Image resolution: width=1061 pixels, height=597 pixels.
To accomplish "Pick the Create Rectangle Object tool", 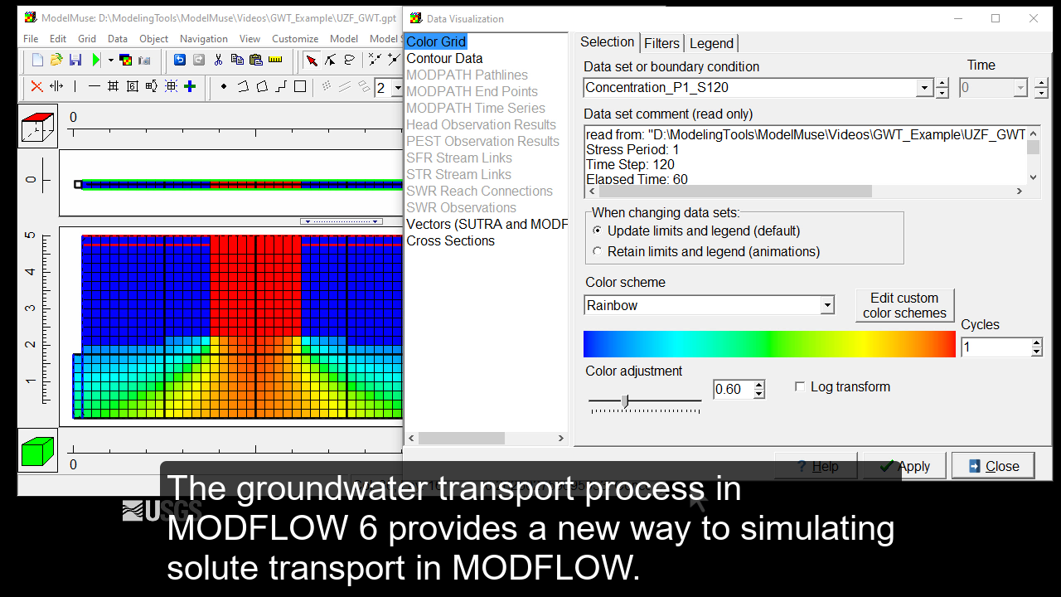I will pos(301,86).
